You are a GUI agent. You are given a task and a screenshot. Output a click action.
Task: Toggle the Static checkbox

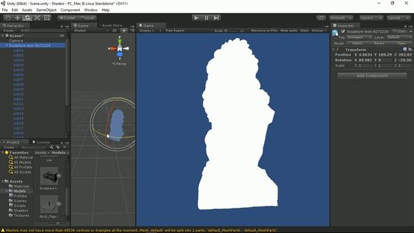pyautogui.click(x=395, y=32)
